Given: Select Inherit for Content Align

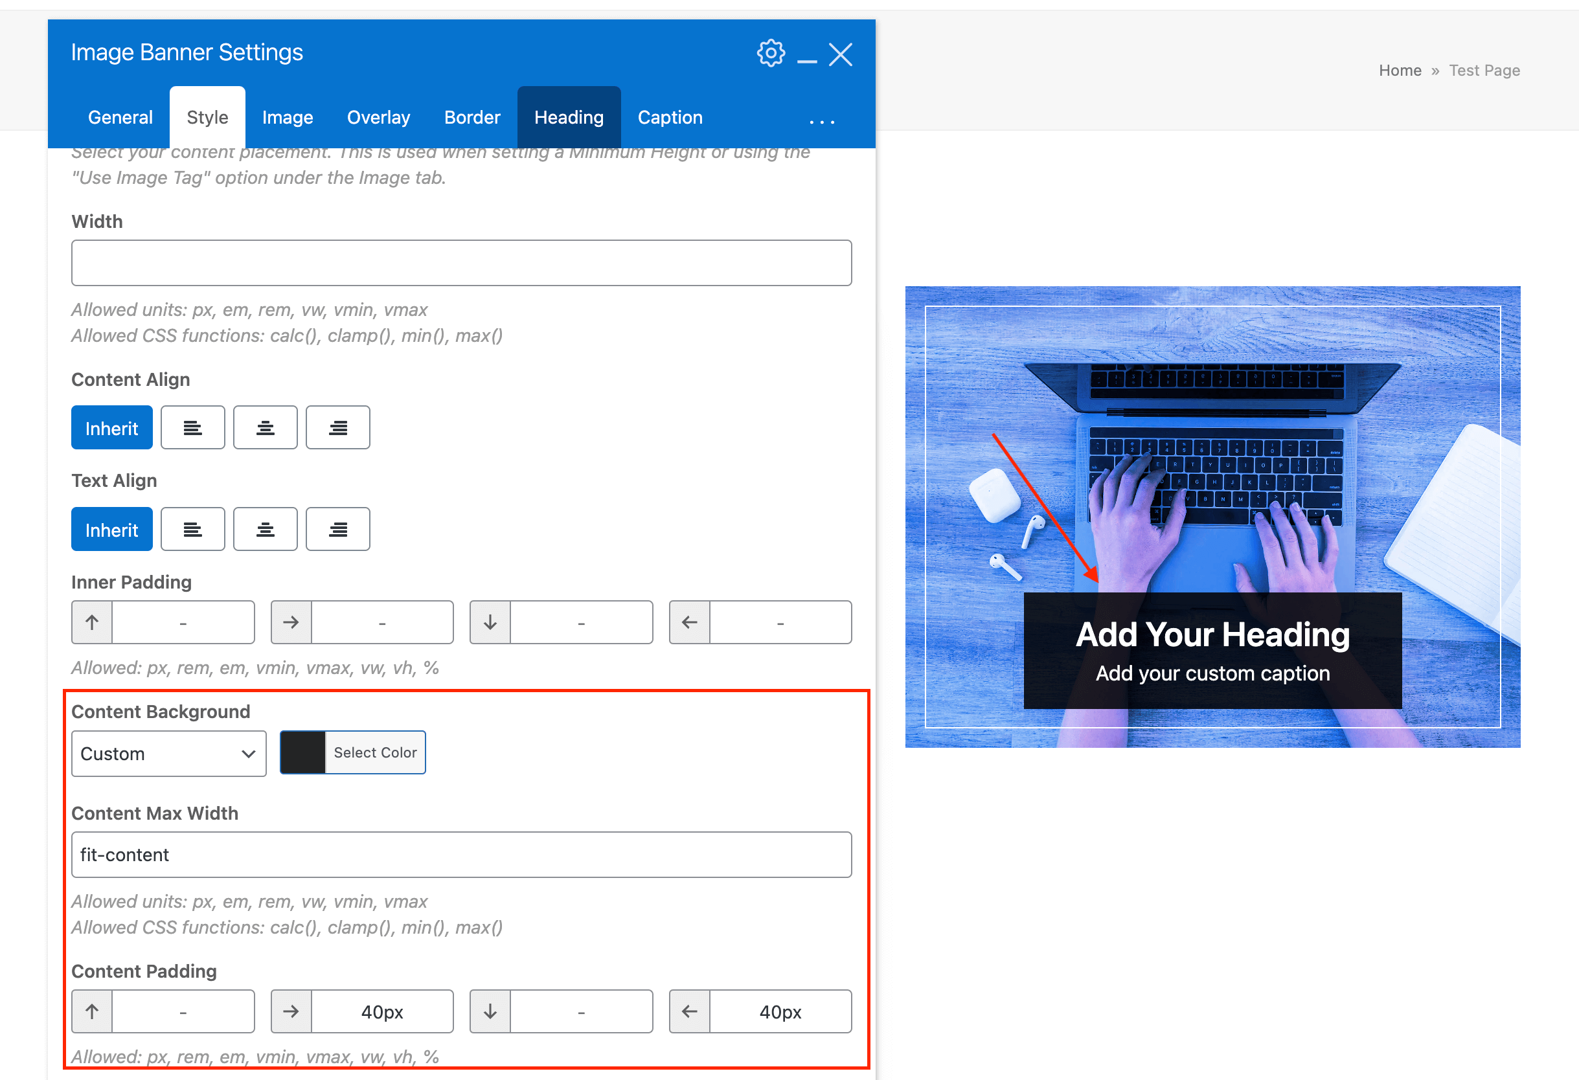Looking at the screenshot, I should pos(112,428).
